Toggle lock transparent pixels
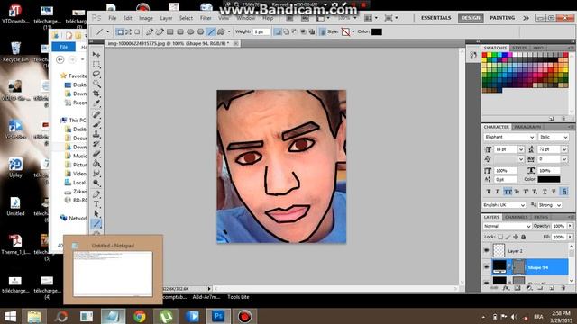This screenshot has height=324, width=577. pos(500,237)
